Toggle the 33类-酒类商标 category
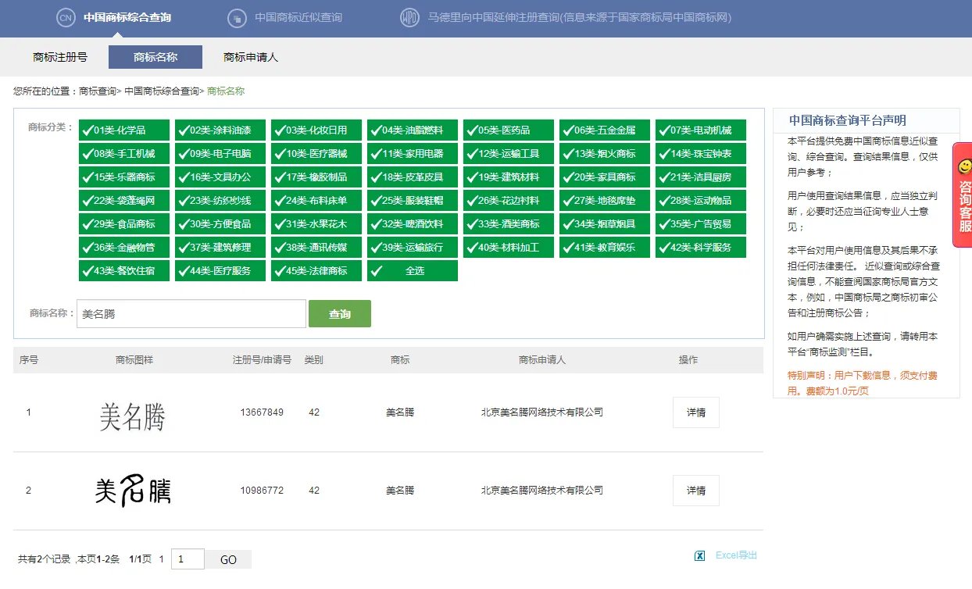The width and height of the screenshot is (972, 589). [x=508, y=223]
